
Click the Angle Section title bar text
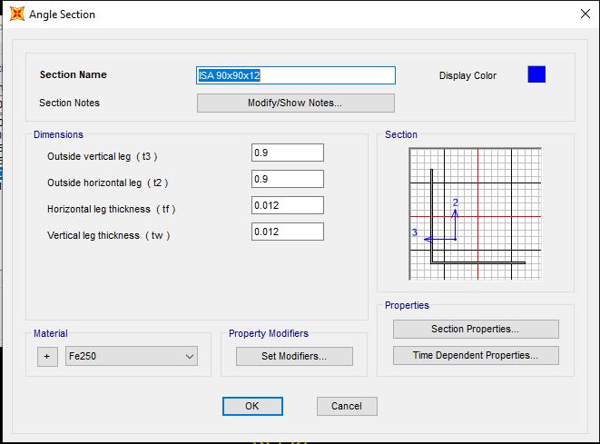[x=62, y=15]
